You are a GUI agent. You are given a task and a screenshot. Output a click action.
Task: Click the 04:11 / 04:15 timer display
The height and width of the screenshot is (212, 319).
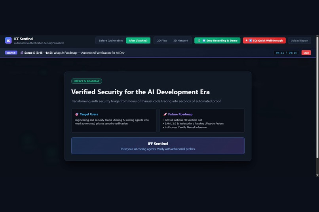click(x=286, y=53)
